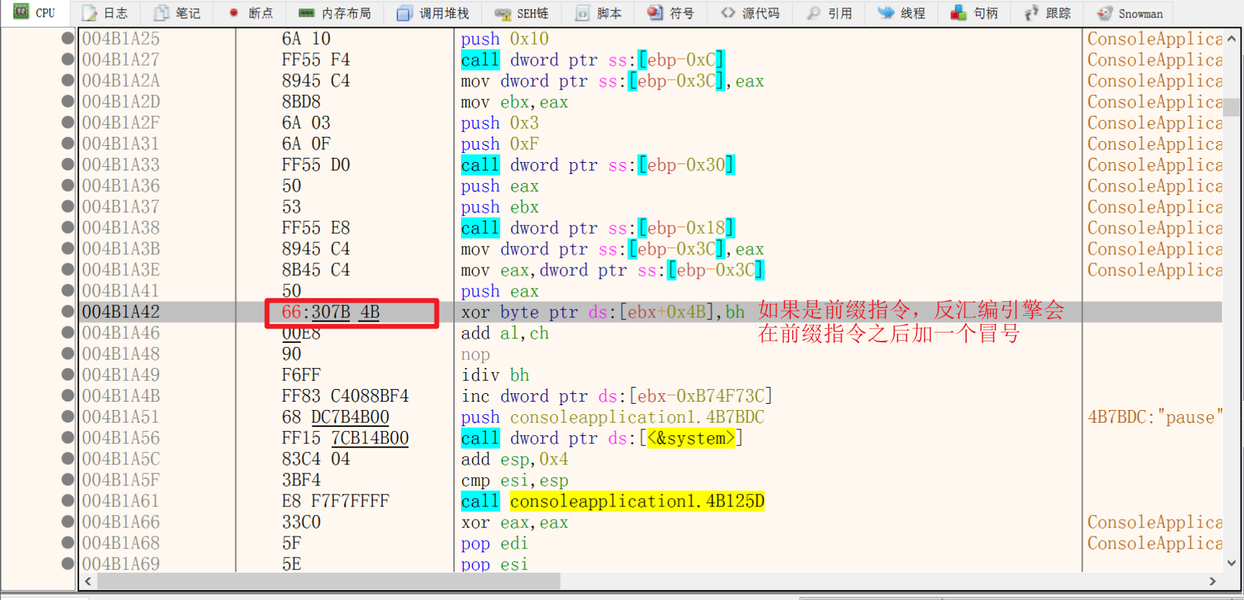The height and width of the screenshot is (600, 1244).
Task: Select the 'pop edi' instruction
Action: click(x=495, y=543)
